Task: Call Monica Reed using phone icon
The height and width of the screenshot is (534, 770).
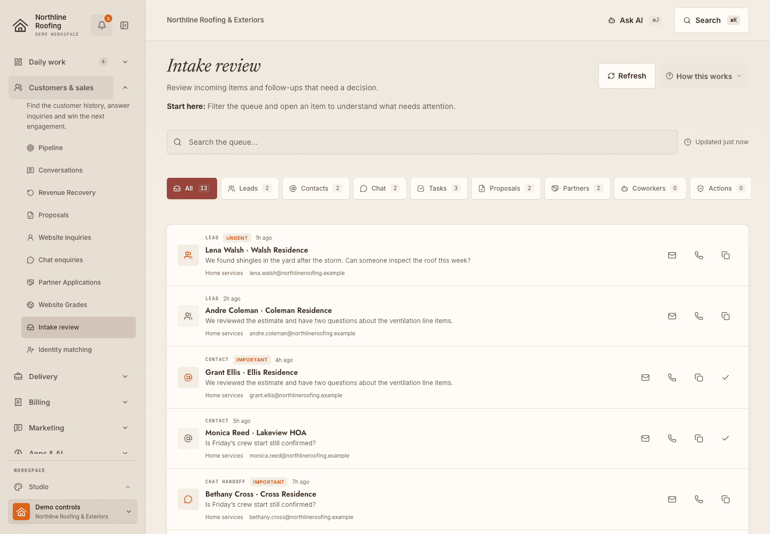Action: [x=672, y=438]
